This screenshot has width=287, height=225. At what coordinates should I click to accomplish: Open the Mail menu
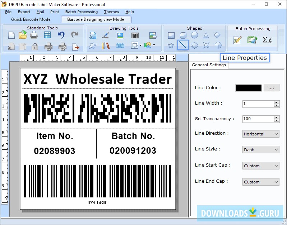[x=40, y=12]
